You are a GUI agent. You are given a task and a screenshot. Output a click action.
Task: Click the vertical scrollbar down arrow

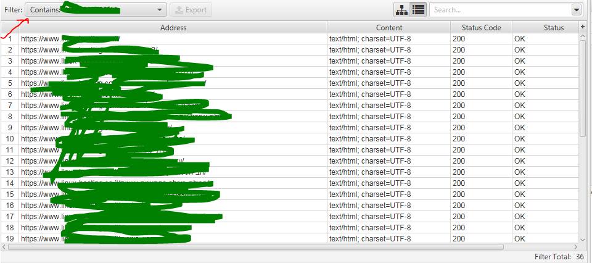(x=583, y=239)
